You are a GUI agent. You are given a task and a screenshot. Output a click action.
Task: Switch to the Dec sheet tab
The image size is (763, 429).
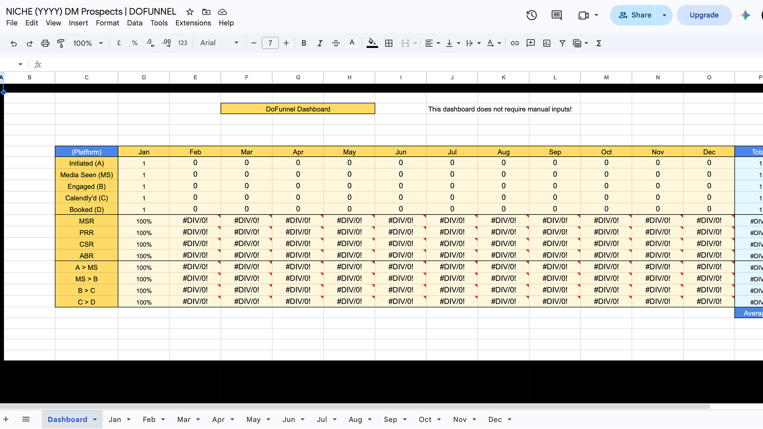click(x=495, y=419)
